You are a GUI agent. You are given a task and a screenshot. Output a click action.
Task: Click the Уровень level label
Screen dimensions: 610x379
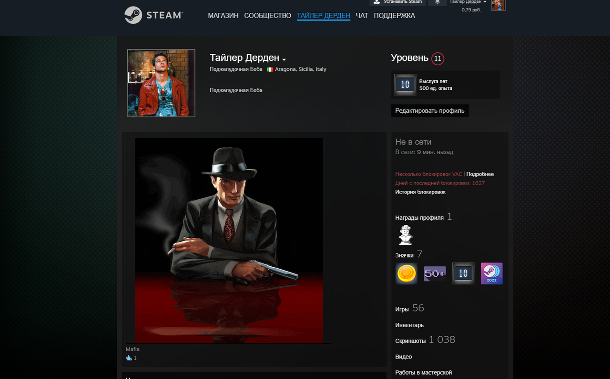(409, 58)
